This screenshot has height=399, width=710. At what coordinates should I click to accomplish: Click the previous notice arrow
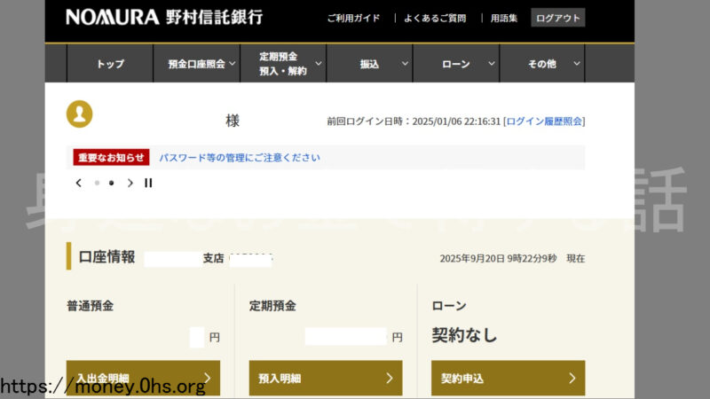click(79, 184)
